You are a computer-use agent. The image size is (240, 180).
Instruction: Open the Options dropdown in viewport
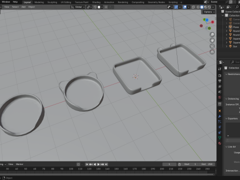(209, 12)
